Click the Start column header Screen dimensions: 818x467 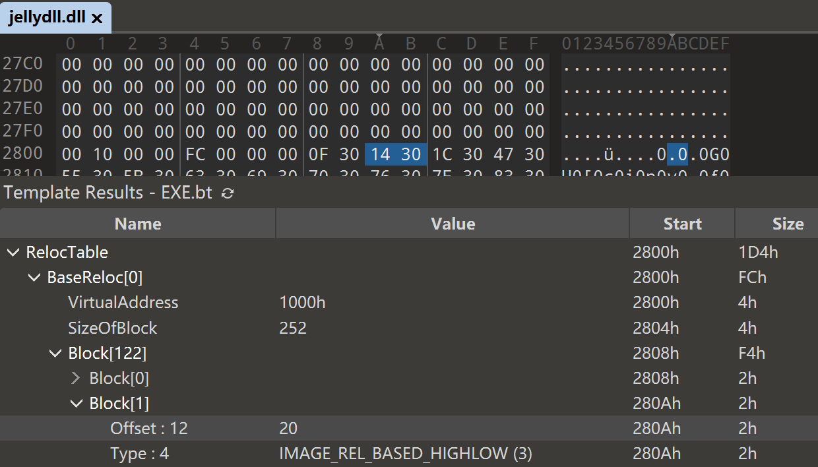click(682, 224)
